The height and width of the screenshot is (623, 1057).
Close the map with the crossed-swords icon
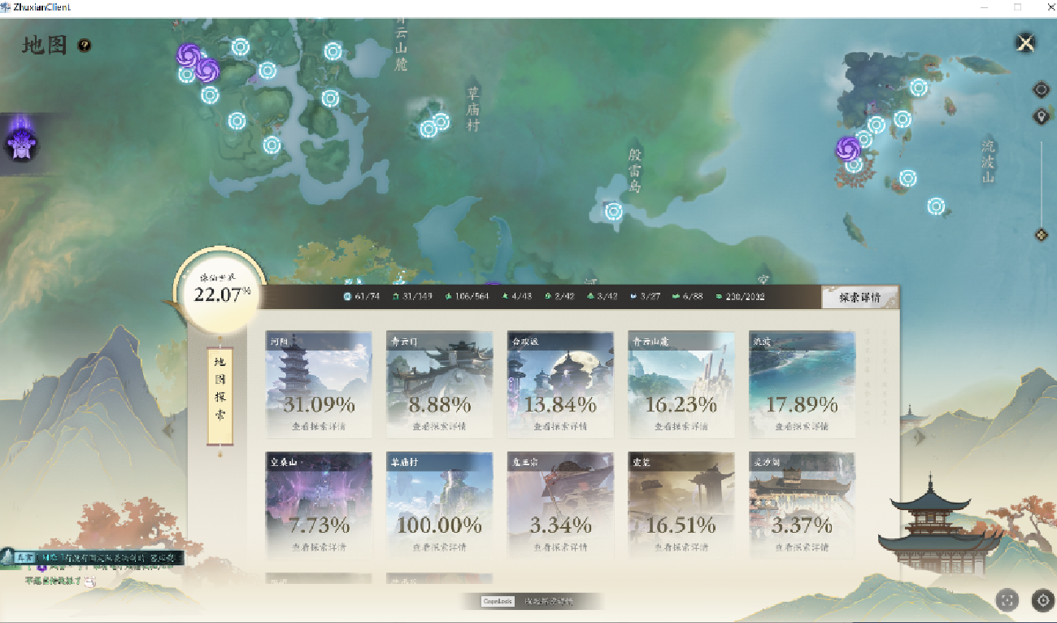tap(1026, 43)
